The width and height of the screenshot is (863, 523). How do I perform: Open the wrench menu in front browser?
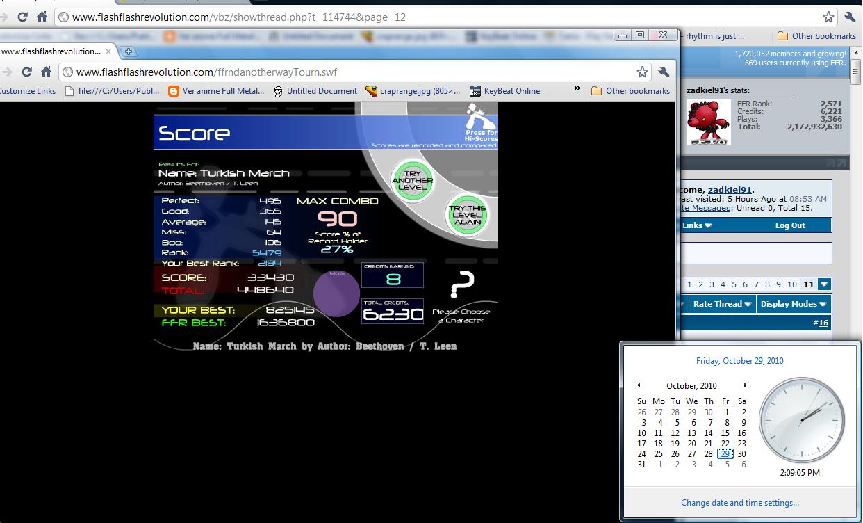coord(664,72)
